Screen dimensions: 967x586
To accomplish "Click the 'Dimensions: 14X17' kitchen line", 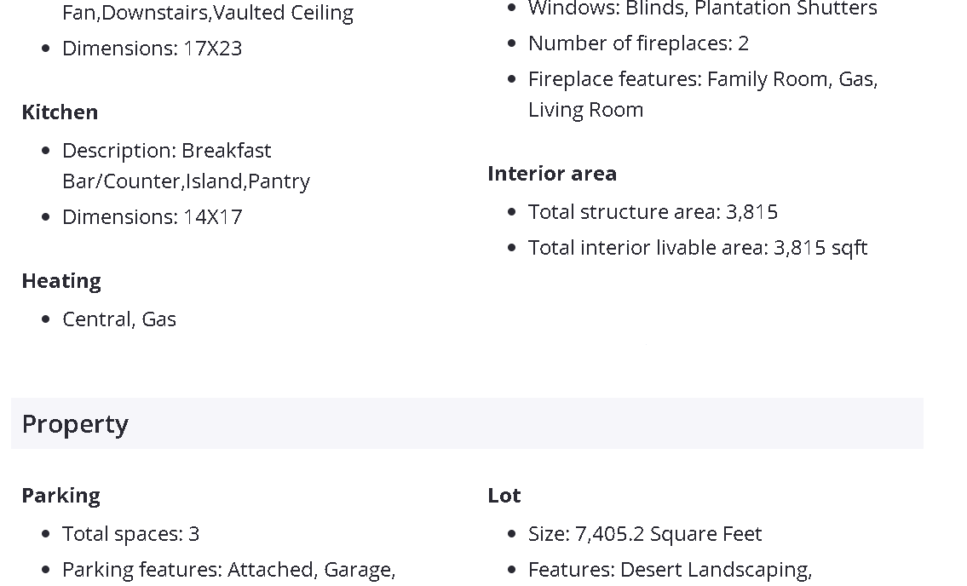I will pyautogui.click(x=152, y=217).
